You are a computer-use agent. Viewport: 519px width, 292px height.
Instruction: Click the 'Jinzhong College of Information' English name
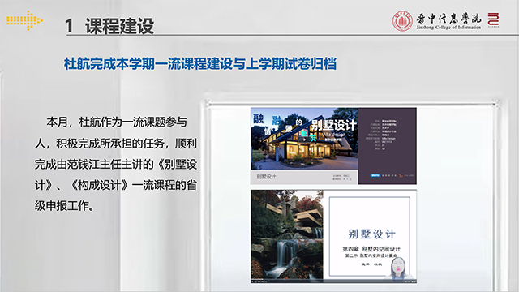pos(448,28)
